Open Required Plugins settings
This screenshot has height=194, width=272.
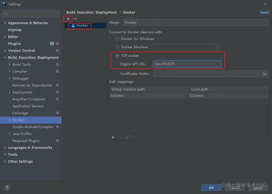click(x=26, y=141)
